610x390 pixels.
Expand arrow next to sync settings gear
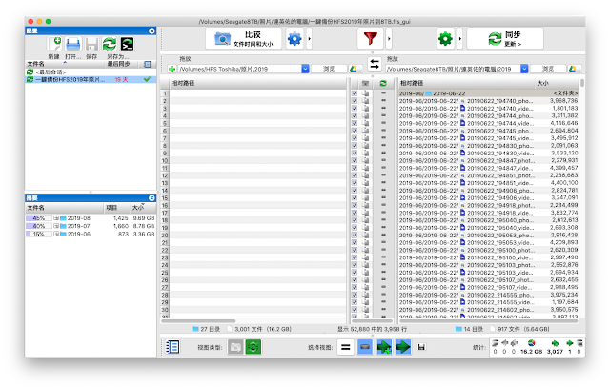pos(459,38)
